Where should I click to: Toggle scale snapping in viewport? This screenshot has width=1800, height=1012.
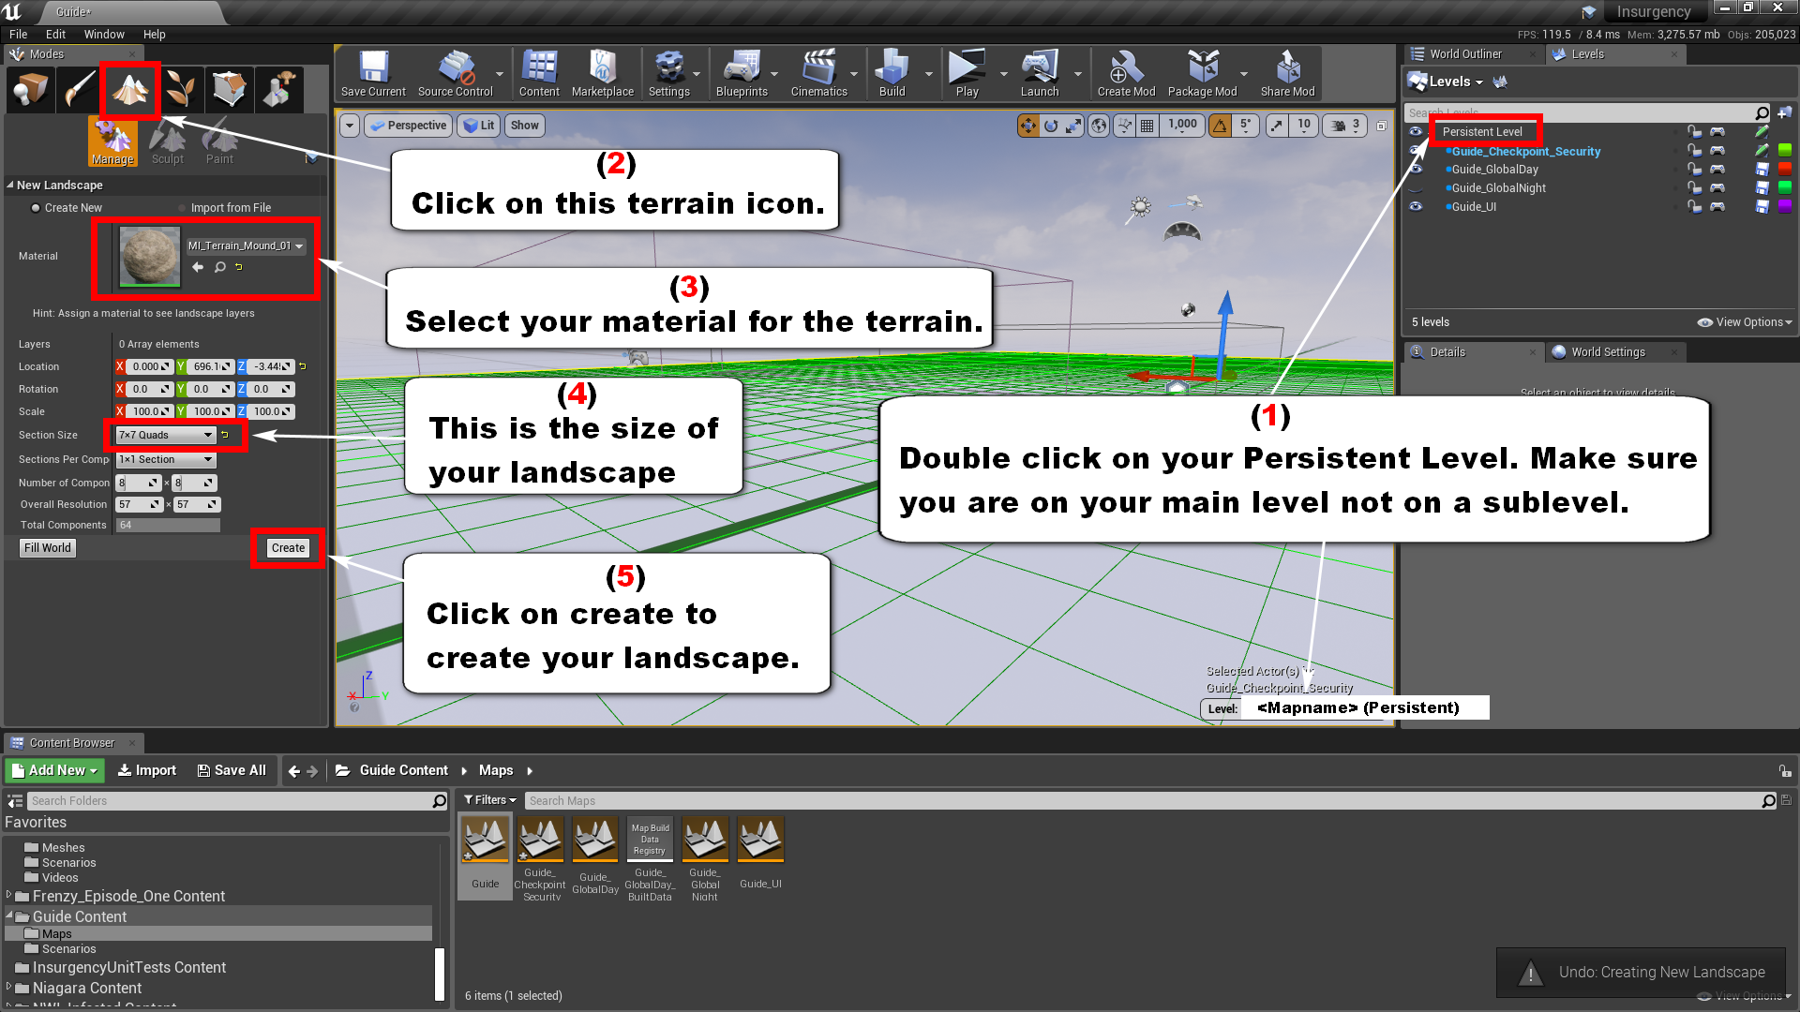click(x=1277, y=126)
